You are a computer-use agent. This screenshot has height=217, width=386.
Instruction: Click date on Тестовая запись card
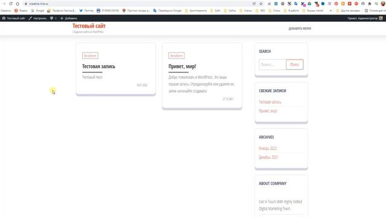(142, 85)
